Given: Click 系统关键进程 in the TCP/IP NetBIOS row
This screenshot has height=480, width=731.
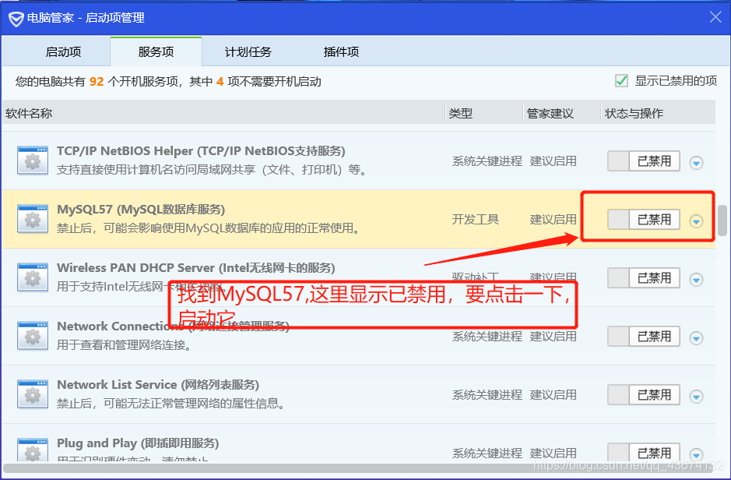Looking at the screenshot, I should [x=487, y=161].
